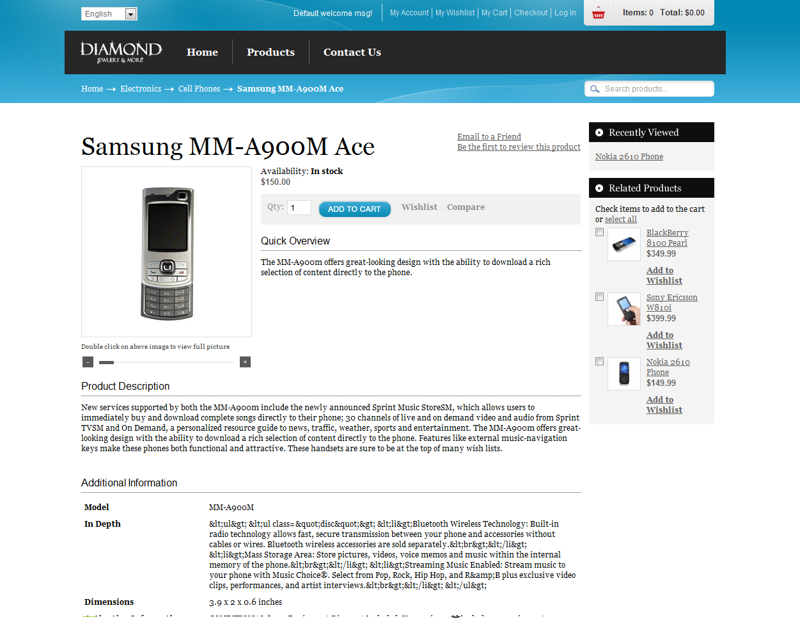
Task: Open Cell Phones breadcrumb link
Action: coord(199,89)
